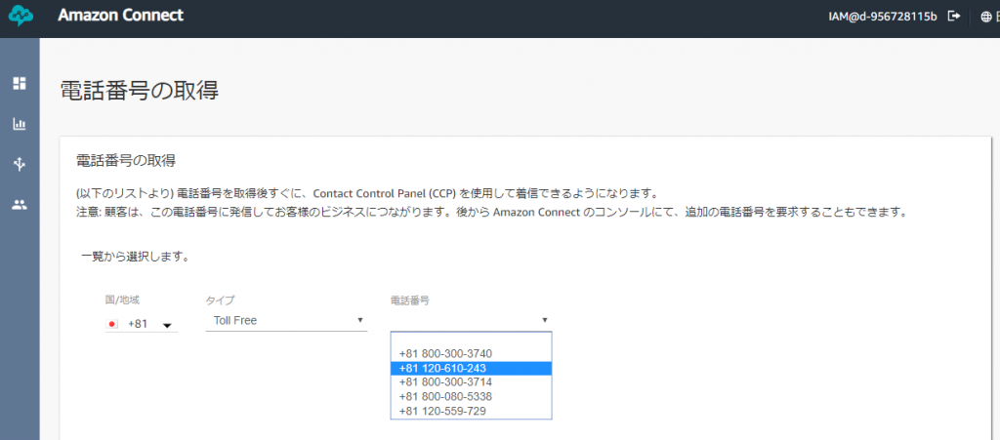The height and width of the screenshot is (440, 1000).
Task: Click the panel subtitle 電話番号の取得
Action: tap(126, 160)
